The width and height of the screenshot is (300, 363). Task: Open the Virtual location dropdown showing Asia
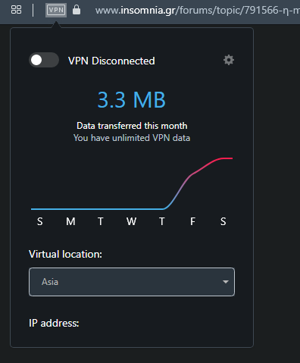click(132, 282)
